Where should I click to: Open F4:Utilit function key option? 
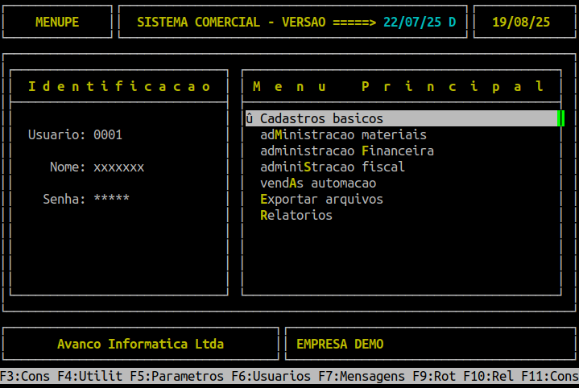89,376
